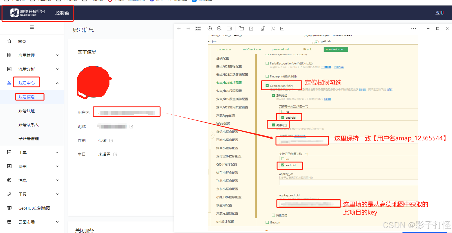The width and height of the screenshot is (452, 233).
Task: Select 账号认证 submenu item
Action: pyautogui.click(x=27, y=111)
